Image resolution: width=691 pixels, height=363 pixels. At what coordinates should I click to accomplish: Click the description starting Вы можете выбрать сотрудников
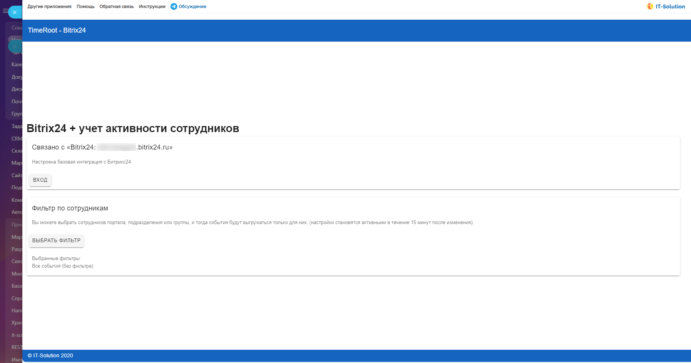tap(252, 223)
